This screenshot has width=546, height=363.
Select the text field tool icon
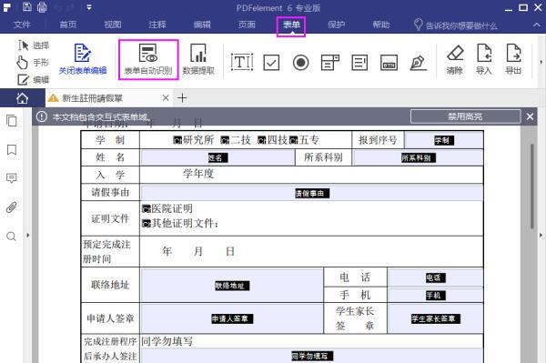(242, 63)
